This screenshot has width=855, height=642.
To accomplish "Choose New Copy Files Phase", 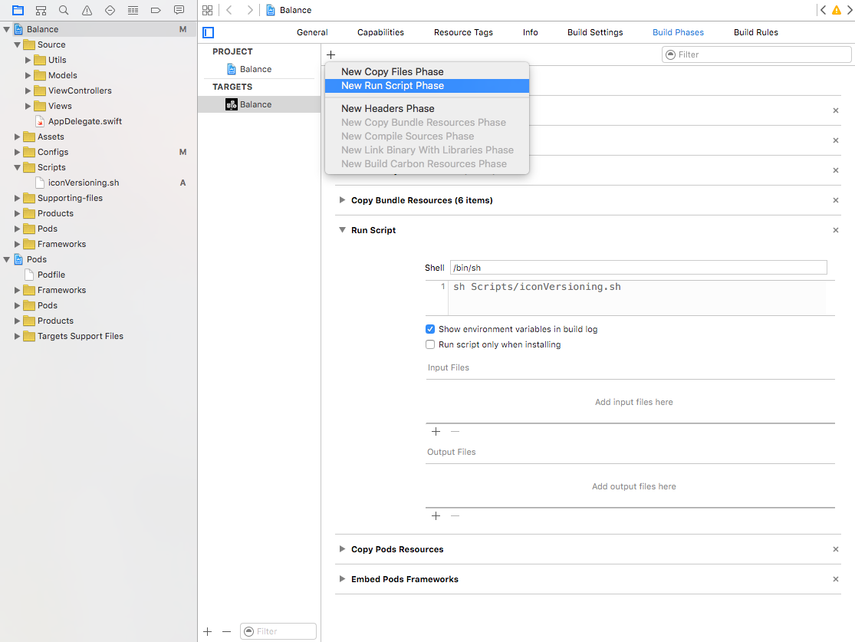I will [427, 71].
